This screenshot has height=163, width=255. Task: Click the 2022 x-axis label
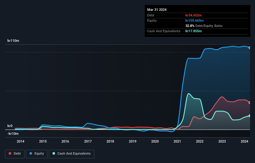(x=200, y=141)
